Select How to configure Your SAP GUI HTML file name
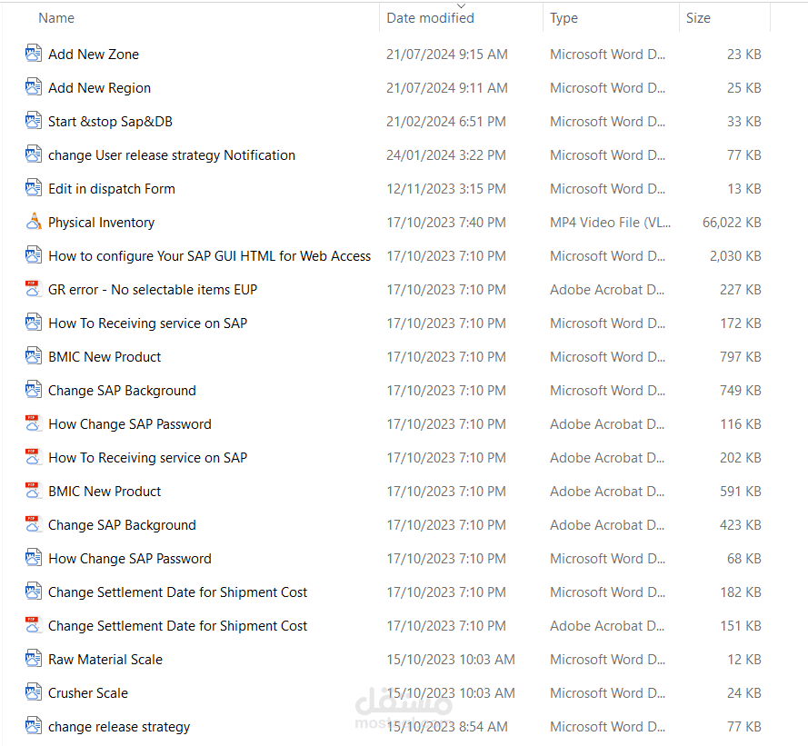The width and height of the screenshot is (808, 746). tap(210, 256)
